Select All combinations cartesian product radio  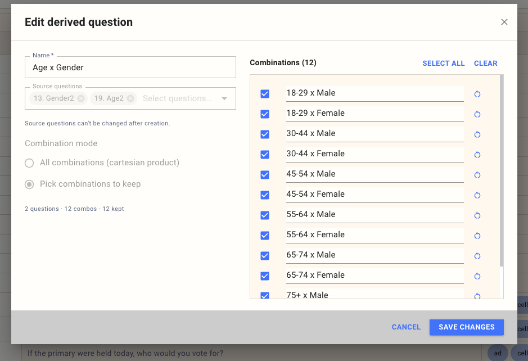29,163
